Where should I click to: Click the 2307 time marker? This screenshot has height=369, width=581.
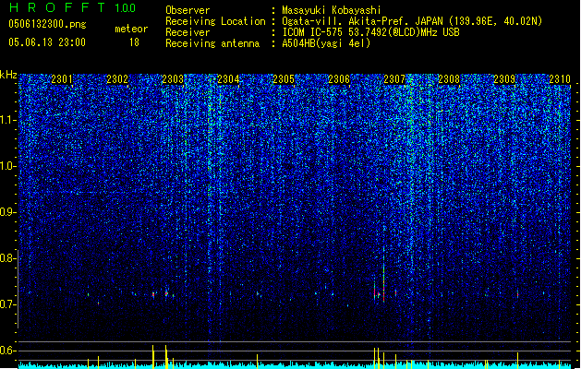pos(394,79)
